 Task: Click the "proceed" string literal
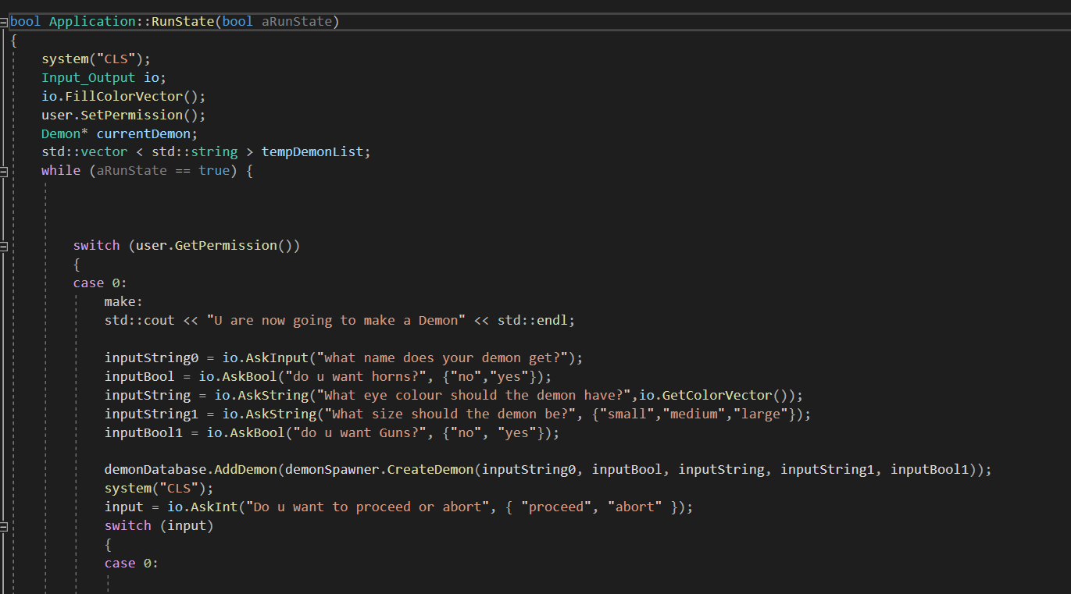[x=556, y=507]
